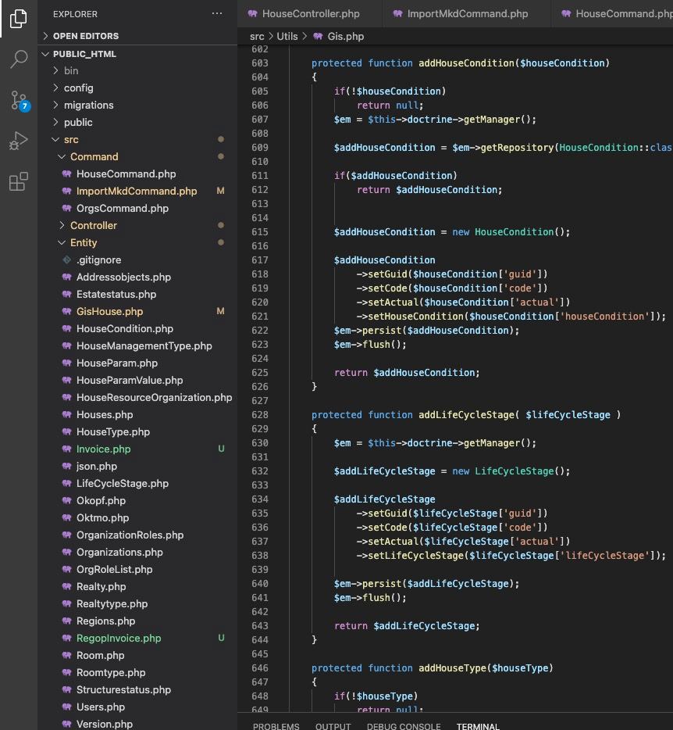Place cursor on line number 628

259,415
